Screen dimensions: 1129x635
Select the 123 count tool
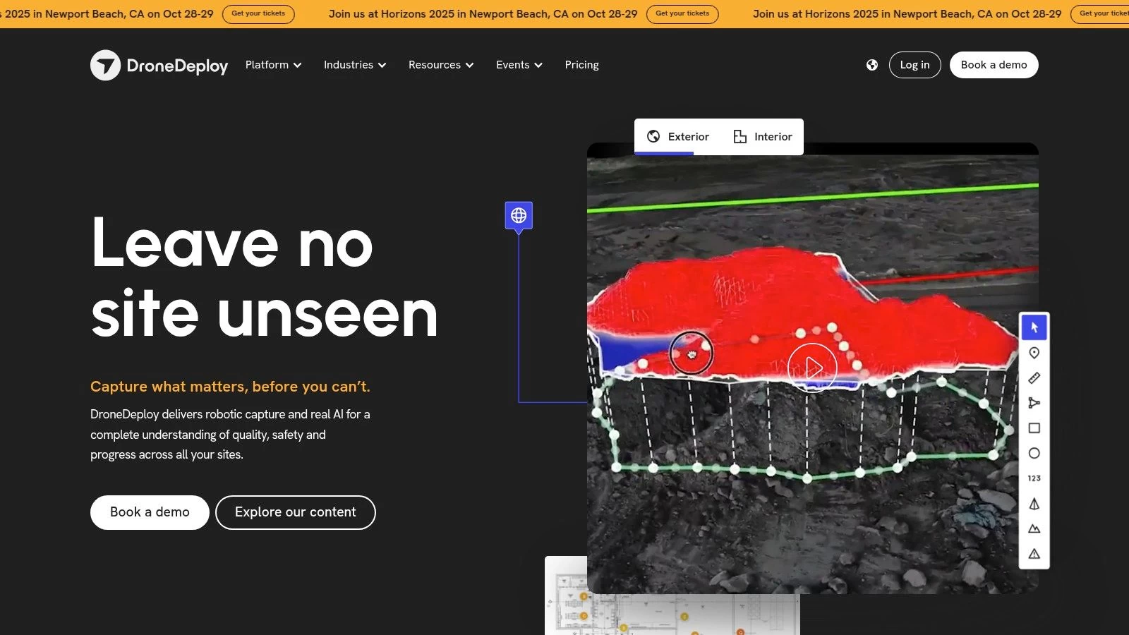coord(1034,478)
